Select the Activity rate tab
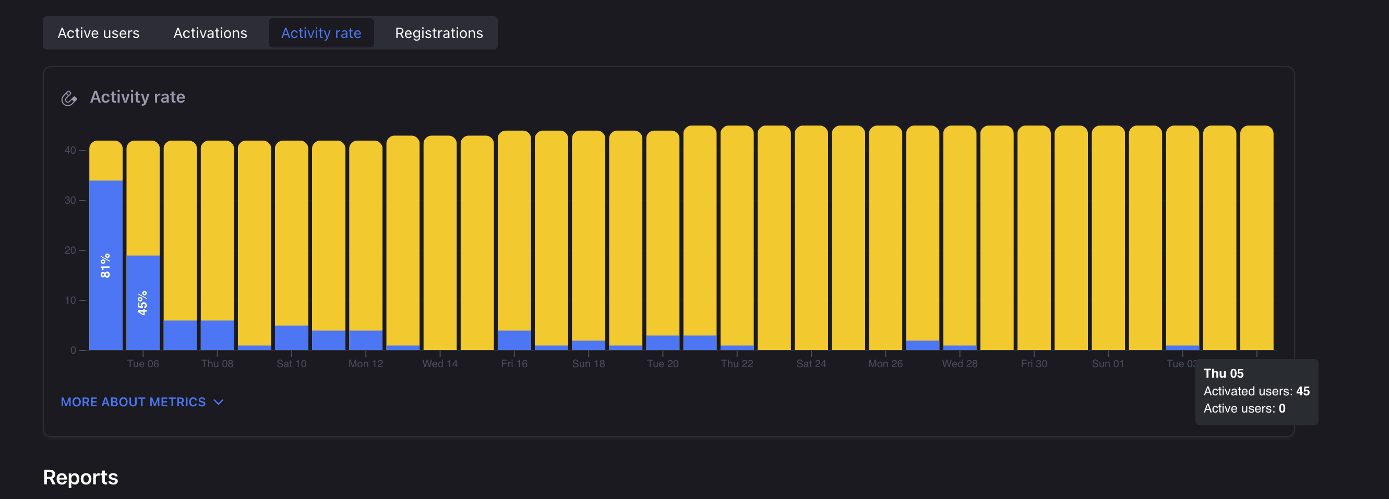 (321, 33)
